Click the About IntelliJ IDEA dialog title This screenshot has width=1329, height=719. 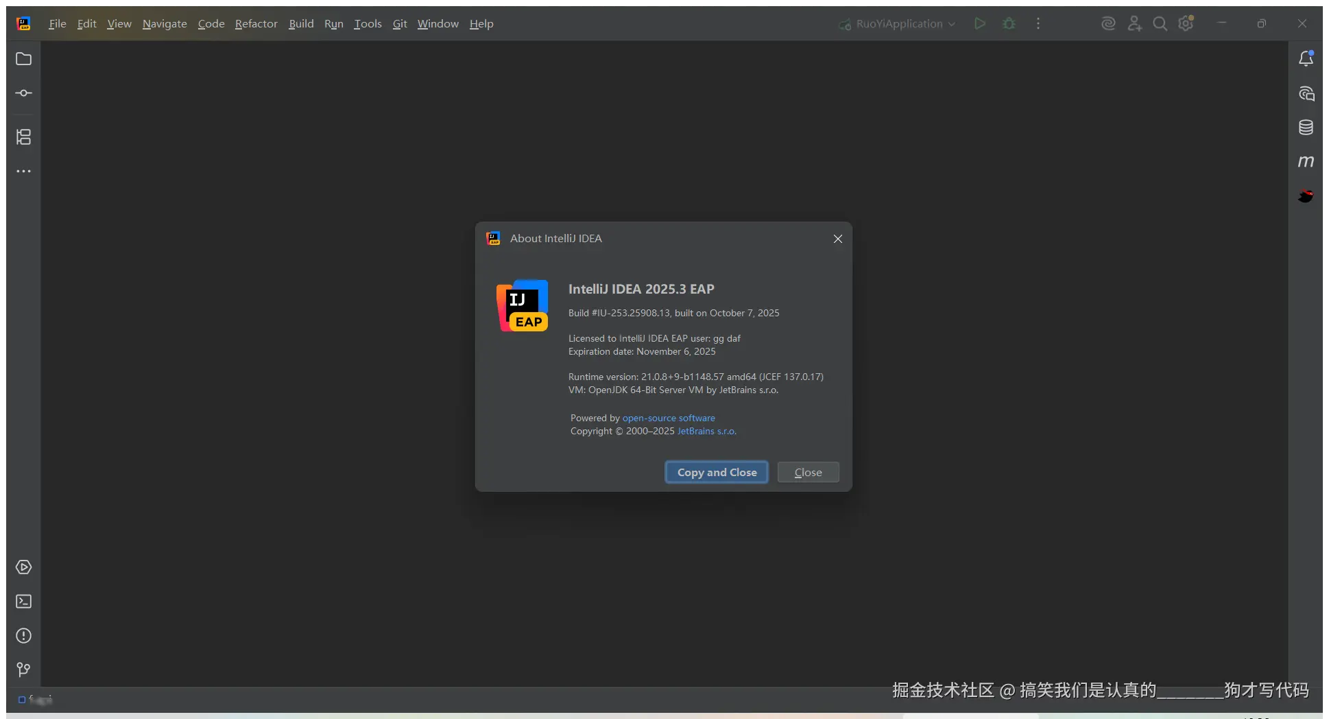556,239
